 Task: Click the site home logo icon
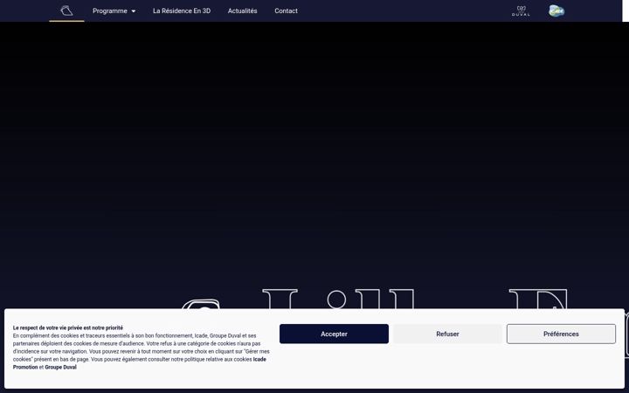pyautogui.click(x=66, y=10)
